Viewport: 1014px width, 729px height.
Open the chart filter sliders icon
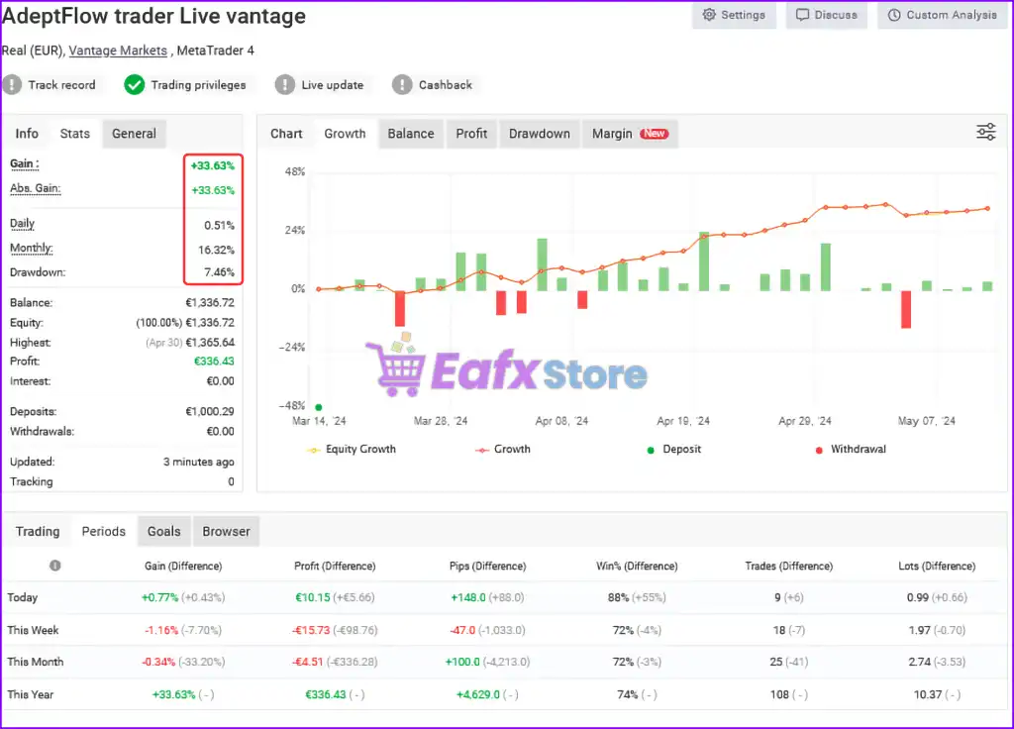point(985,132)
